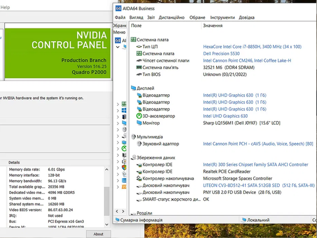Screen dimensions: 317x238
Task: Open the Обране menu
Action: 197,17
